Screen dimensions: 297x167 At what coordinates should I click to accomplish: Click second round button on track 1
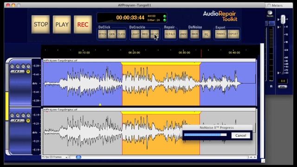(18, 66)
